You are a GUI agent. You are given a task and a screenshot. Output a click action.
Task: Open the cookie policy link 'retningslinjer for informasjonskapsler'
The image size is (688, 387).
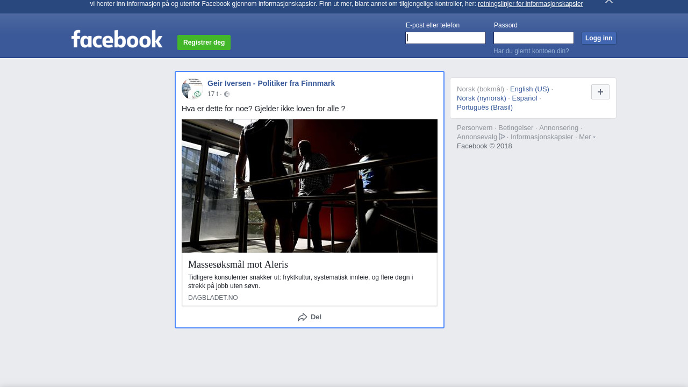coord(530,4)
